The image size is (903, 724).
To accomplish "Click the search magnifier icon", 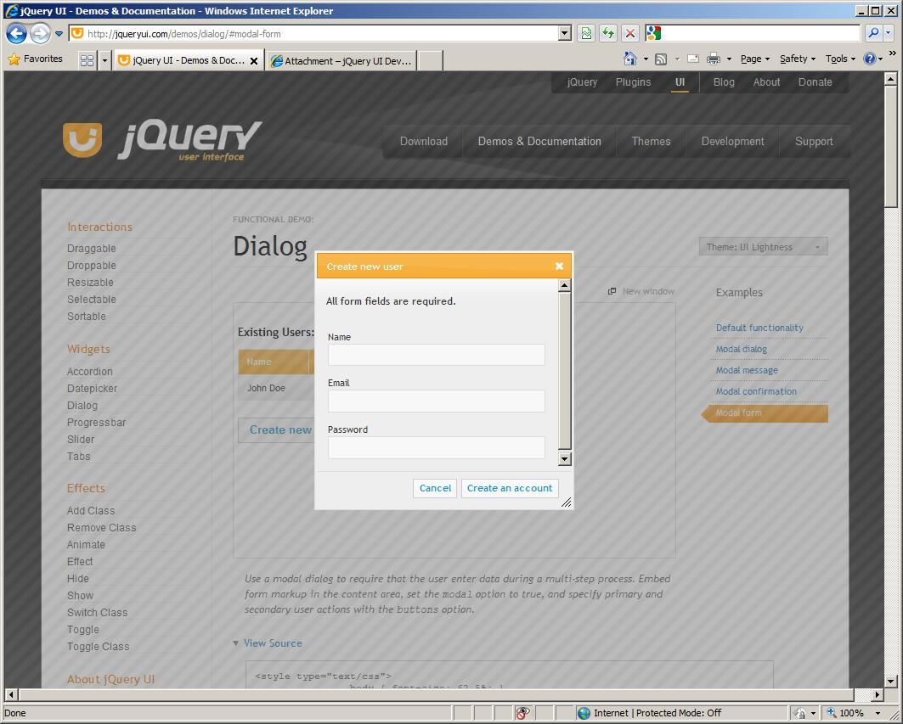I will click(872, 33).
